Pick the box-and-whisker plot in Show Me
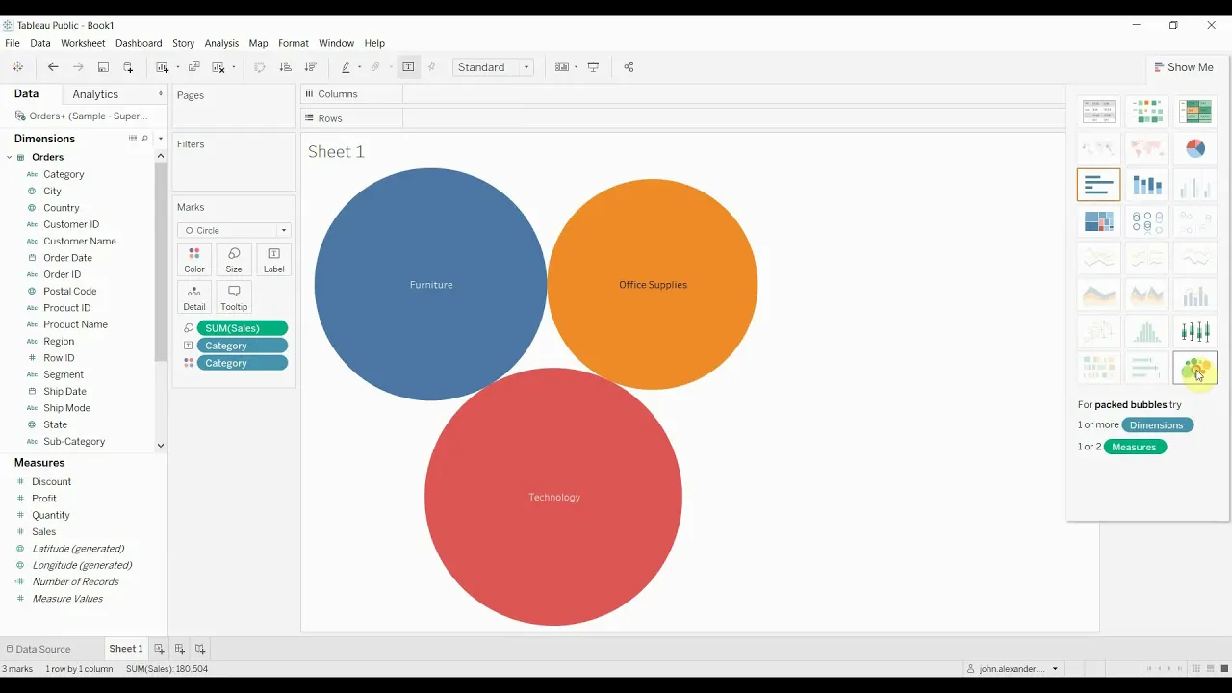This screenshot has width=1232, height=693. pyautogui.click(x=1195, y=331)
